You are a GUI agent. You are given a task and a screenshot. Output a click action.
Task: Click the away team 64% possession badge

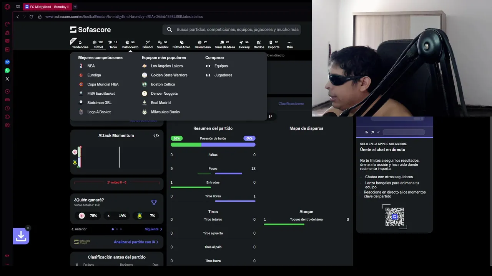(x=249, y=138)
